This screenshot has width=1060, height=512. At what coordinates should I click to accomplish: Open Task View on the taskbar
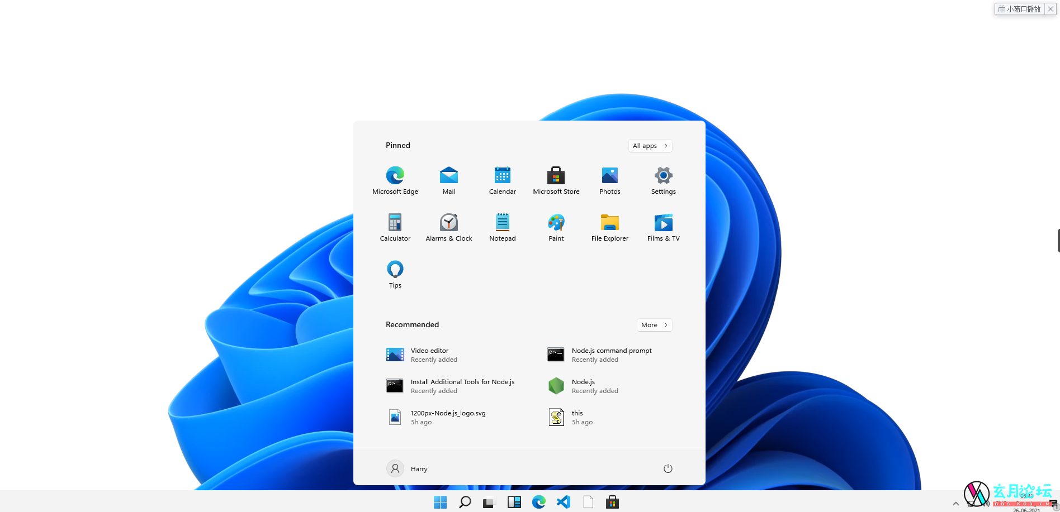click(489, 502)
